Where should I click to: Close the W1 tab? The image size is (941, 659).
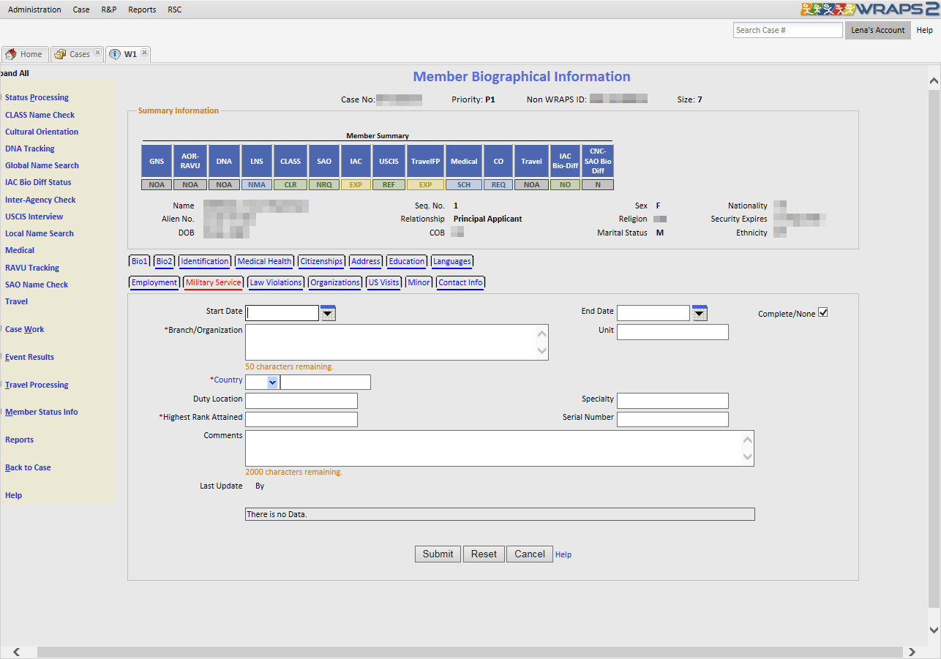click(x=145, y=53)
